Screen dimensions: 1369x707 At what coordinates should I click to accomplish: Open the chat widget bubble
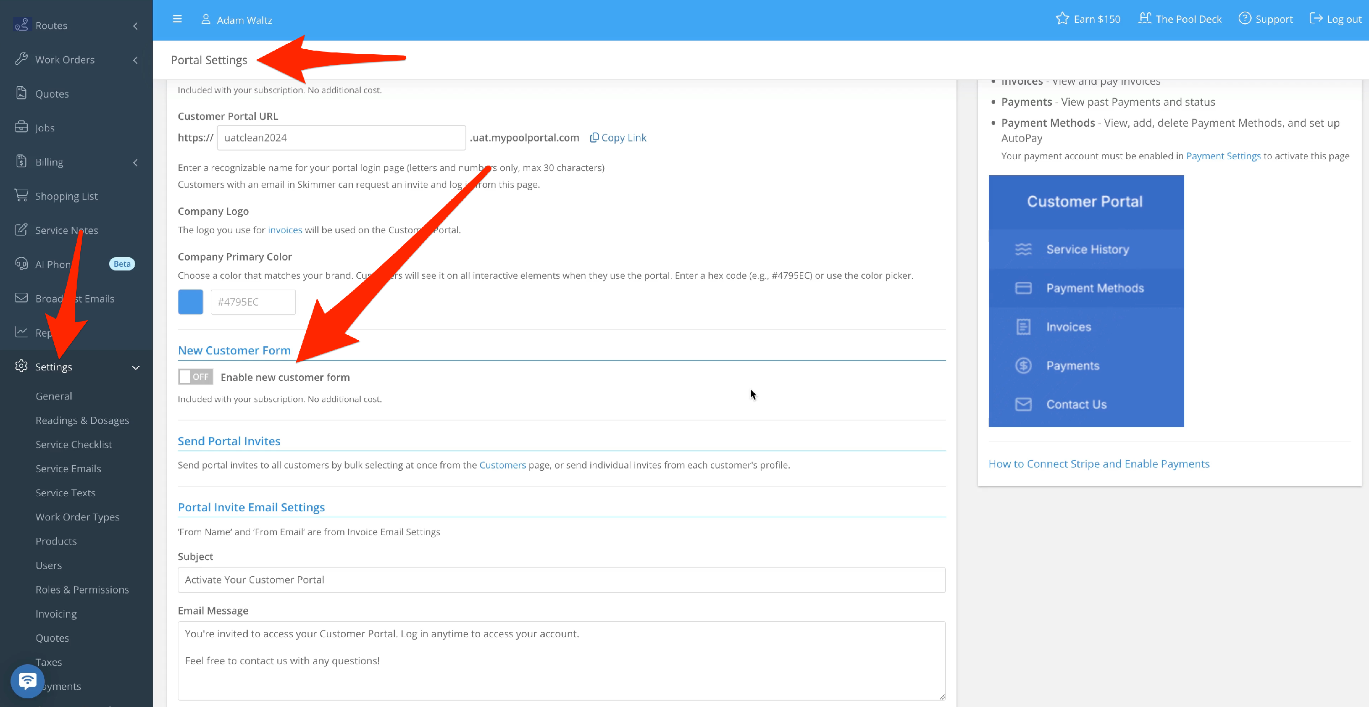click(27, 681)
